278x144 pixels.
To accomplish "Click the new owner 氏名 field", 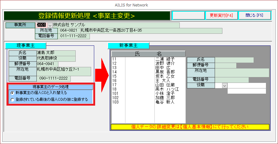I will click(234, 60).
